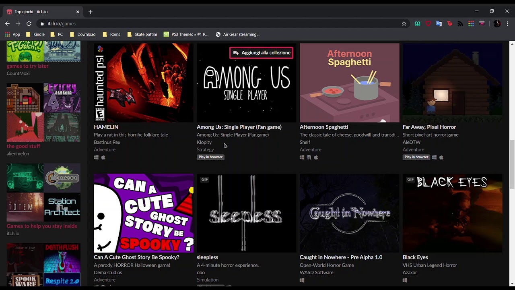Viewport: 515px width, 290px height.
Task: Open author AleDTW
Action: [412, 142]
